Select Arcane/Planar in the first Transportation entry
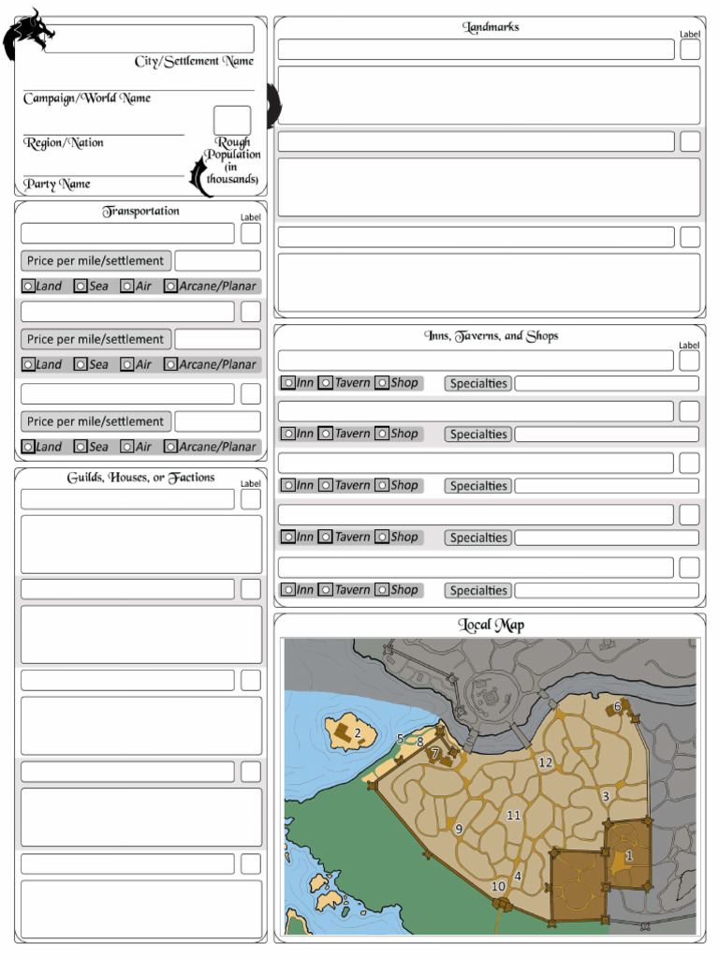This screenshot has height=959, width=719. (x=170, y=286)
